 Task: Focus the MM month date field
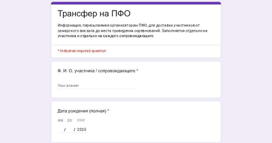pyautogui.click(x=60, y=130)
